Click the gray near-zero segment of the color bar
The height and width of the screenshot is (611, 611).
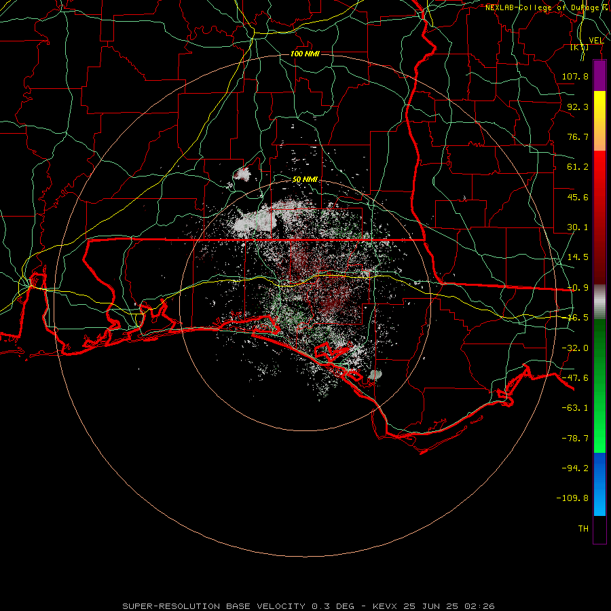click(x=599, y=302)
